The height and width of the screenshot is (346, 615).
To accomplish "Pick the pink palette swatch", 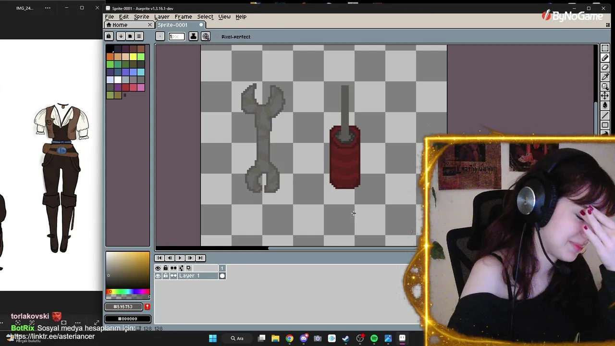I will 141,87.
